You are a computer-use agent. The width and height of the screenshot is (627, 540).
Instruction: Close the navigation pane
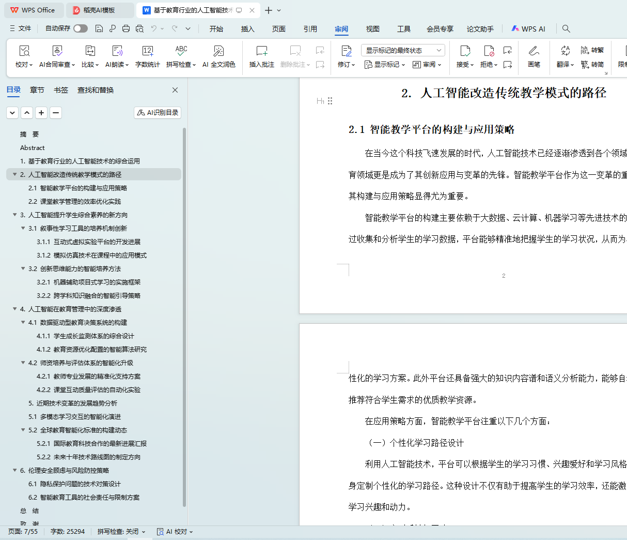175,90
